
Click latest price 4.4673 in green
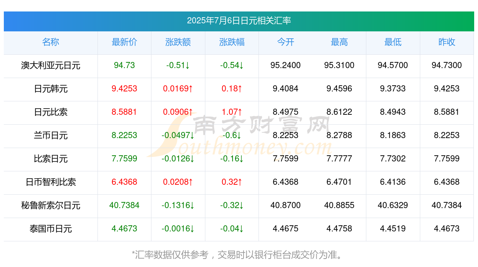[x=124, y=229]
